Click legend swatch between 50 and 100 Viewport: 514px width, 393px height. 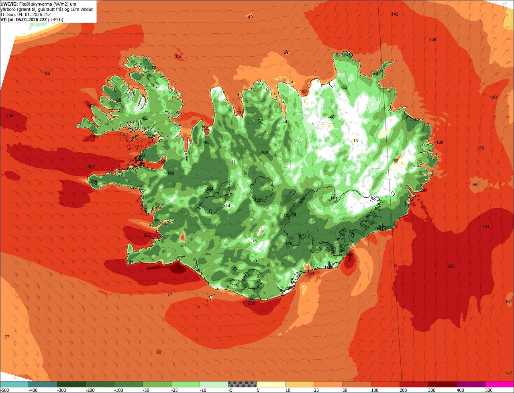click(356, 384)
